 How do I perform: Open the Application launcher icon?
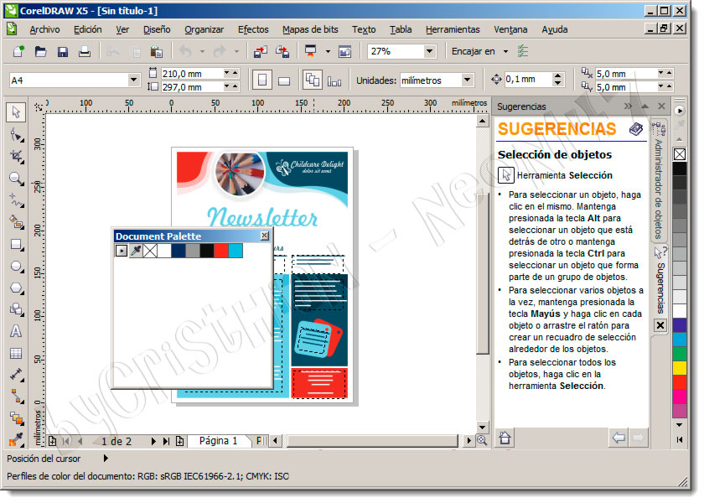pos(310,51)
